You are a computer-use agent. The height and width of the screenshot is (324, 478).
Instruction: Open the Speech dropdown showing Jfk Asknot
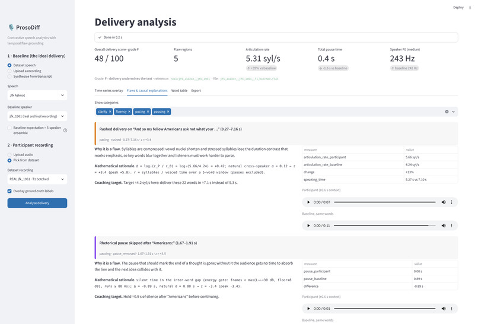(37, 95)
